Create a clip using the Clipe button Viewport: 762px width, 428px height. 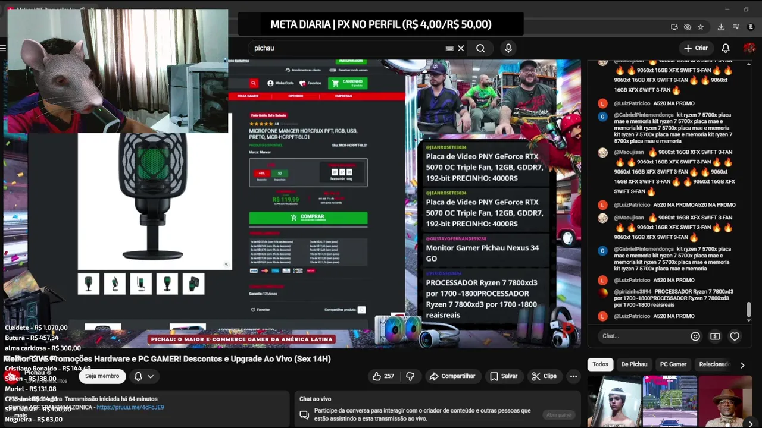(544, 376)
